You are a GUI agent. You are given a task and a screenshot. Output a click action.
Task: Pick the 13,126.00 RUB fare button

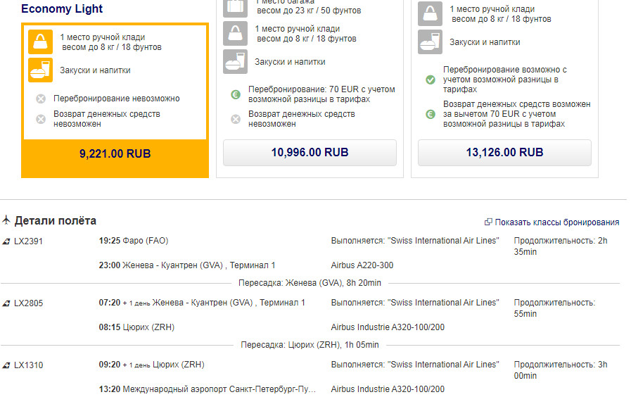[x=504, y=153]
